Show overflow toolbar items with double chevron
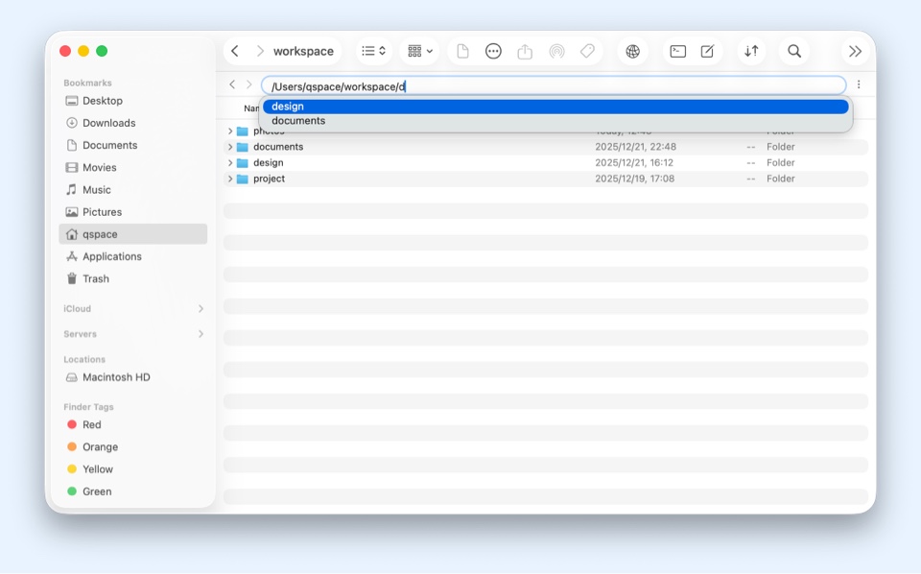 tap(855, 52)
